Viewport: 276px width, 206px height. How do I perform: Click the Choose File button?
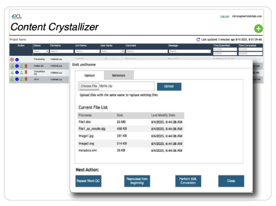coord(89,86)
